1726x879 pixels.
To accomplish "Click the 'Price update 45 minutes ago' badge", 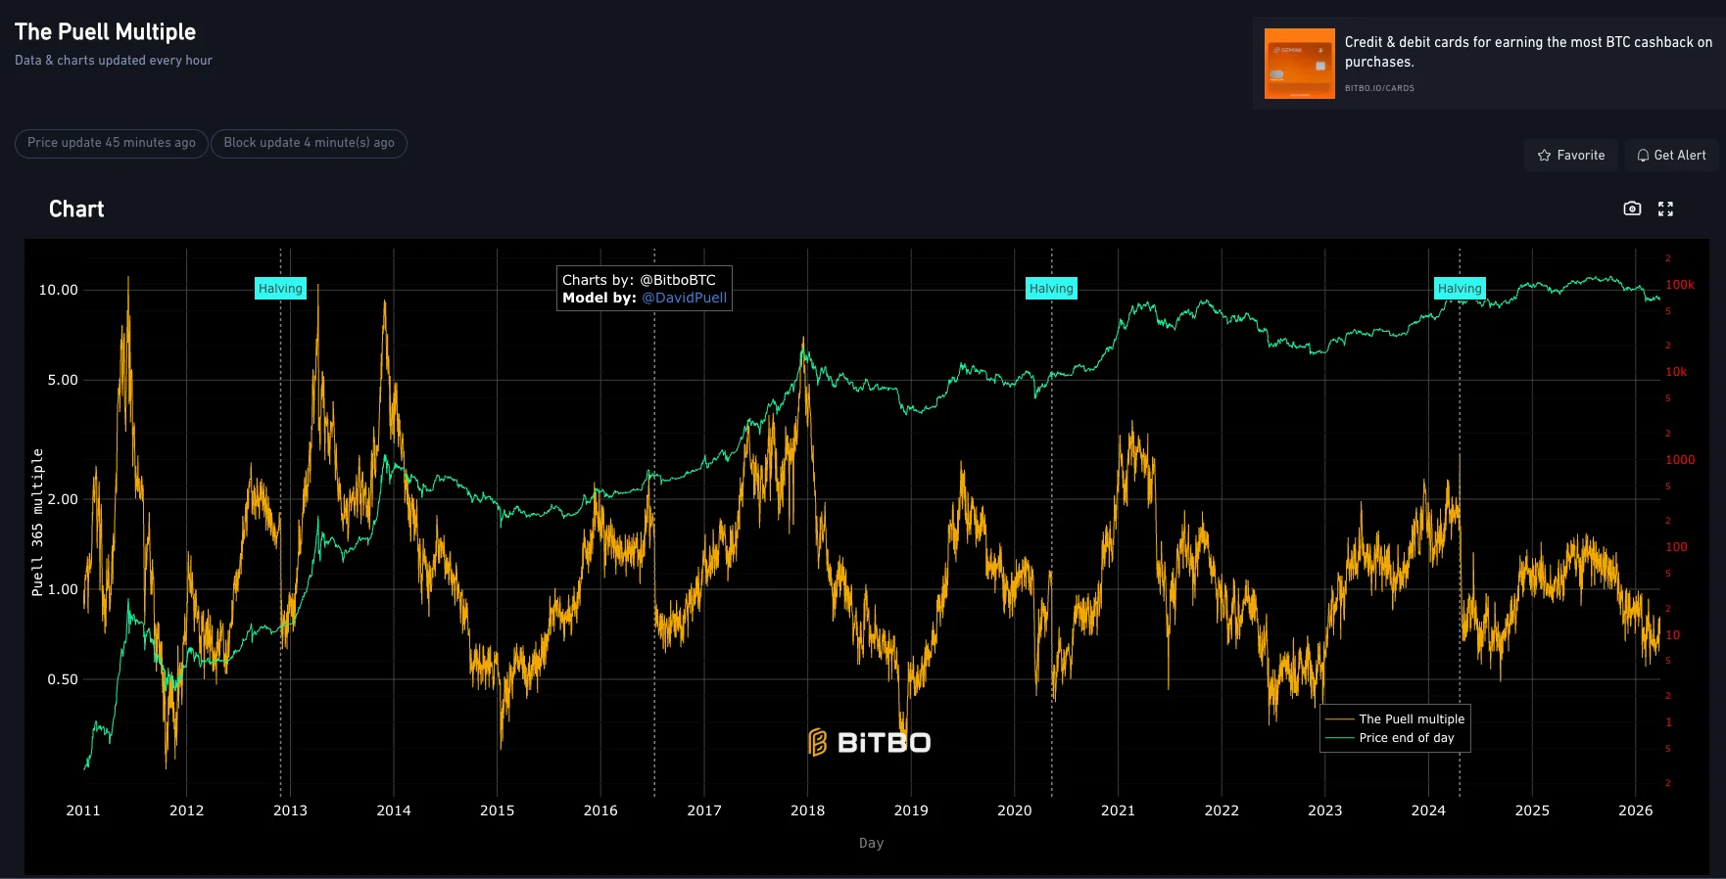I will pos(112,143).
